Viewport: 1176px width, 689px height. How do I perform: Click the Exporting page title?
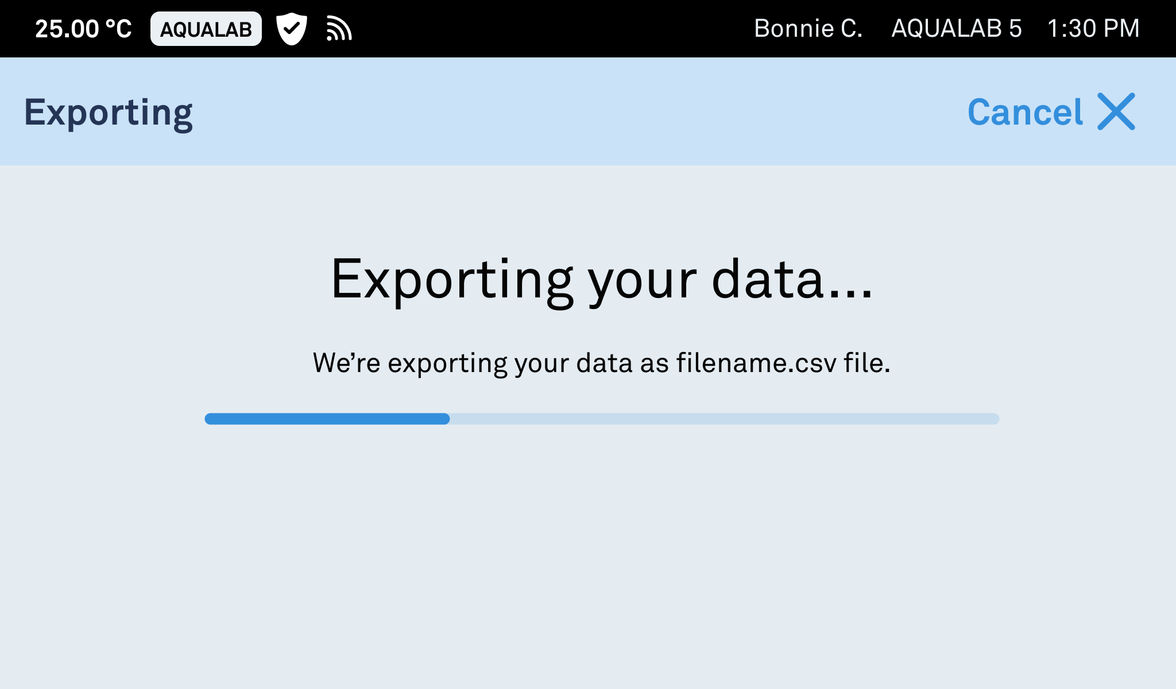click(x=108, y=113)
